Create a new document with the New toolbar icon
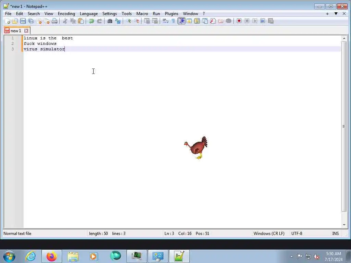 click(8, 21)
